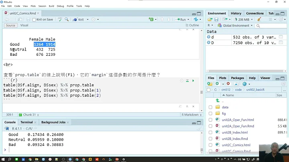Open unit2C_Comics.html file
Image resolution: width=289 pixels, height=162 pixels.
coord(236,145)
